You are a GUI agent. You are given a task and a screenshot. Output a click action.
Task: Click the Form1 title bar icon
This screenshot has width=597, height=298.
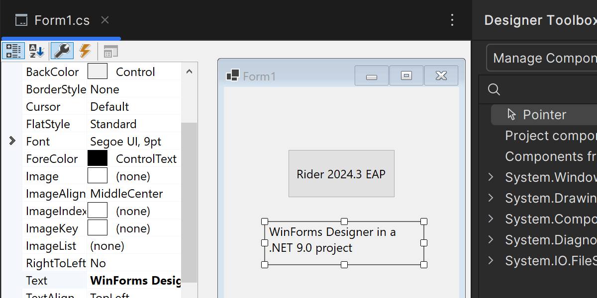(x=232, y=75)
